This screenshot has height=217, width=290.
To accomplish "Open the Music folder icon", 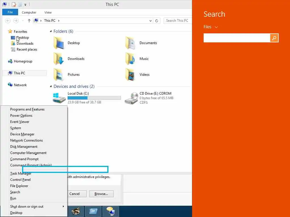I will (131, 59).
